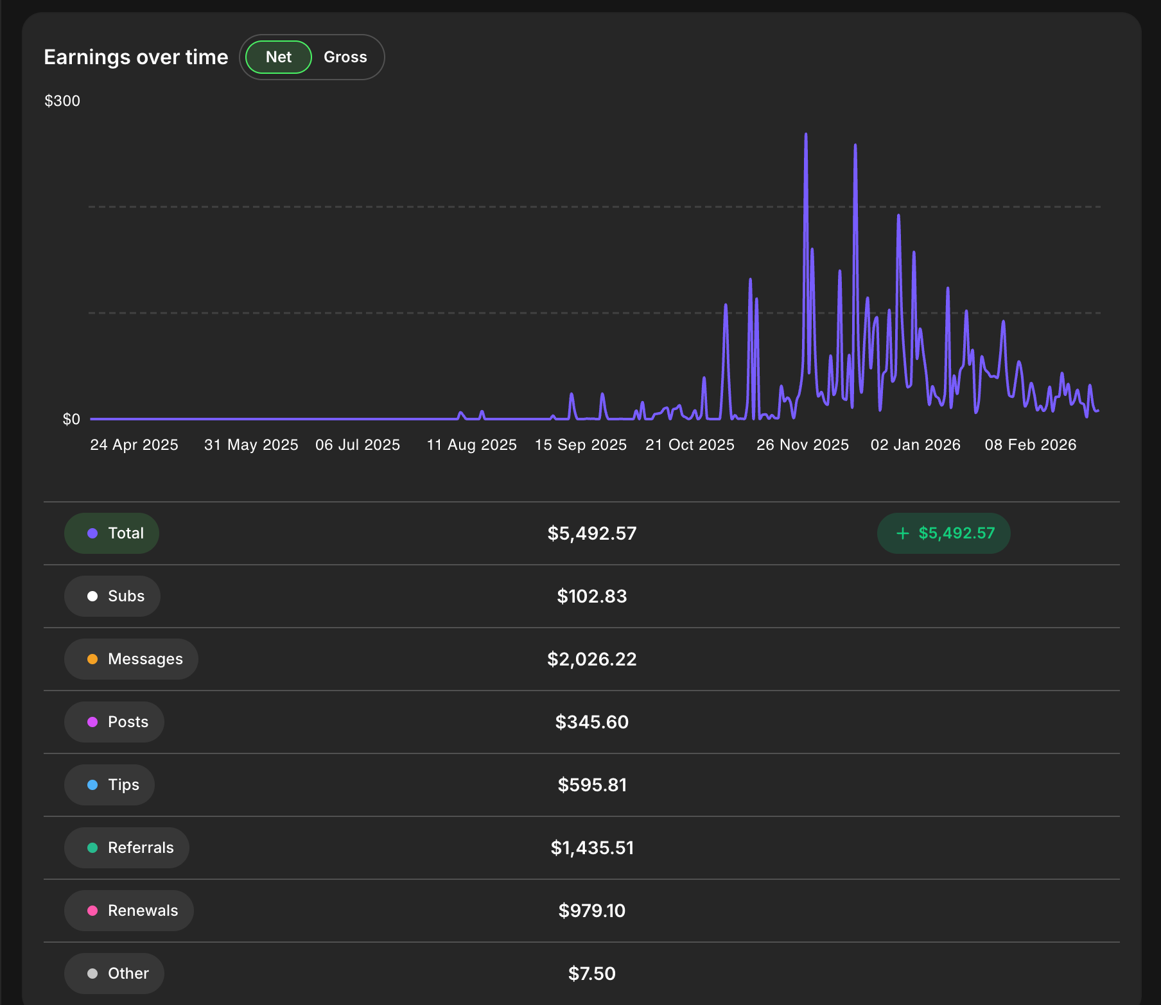Switch earnings view to Gross

click(345, 57)
